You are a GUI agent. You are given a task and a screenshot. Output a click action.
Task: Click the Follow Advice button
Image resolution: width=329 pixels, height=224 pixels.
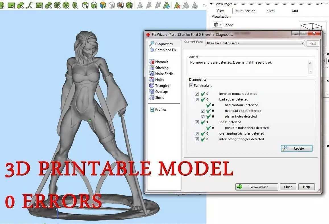pos(256,187)
